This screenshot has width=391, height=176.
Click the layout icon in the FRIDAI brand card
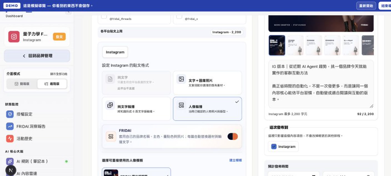click(111, 136)
